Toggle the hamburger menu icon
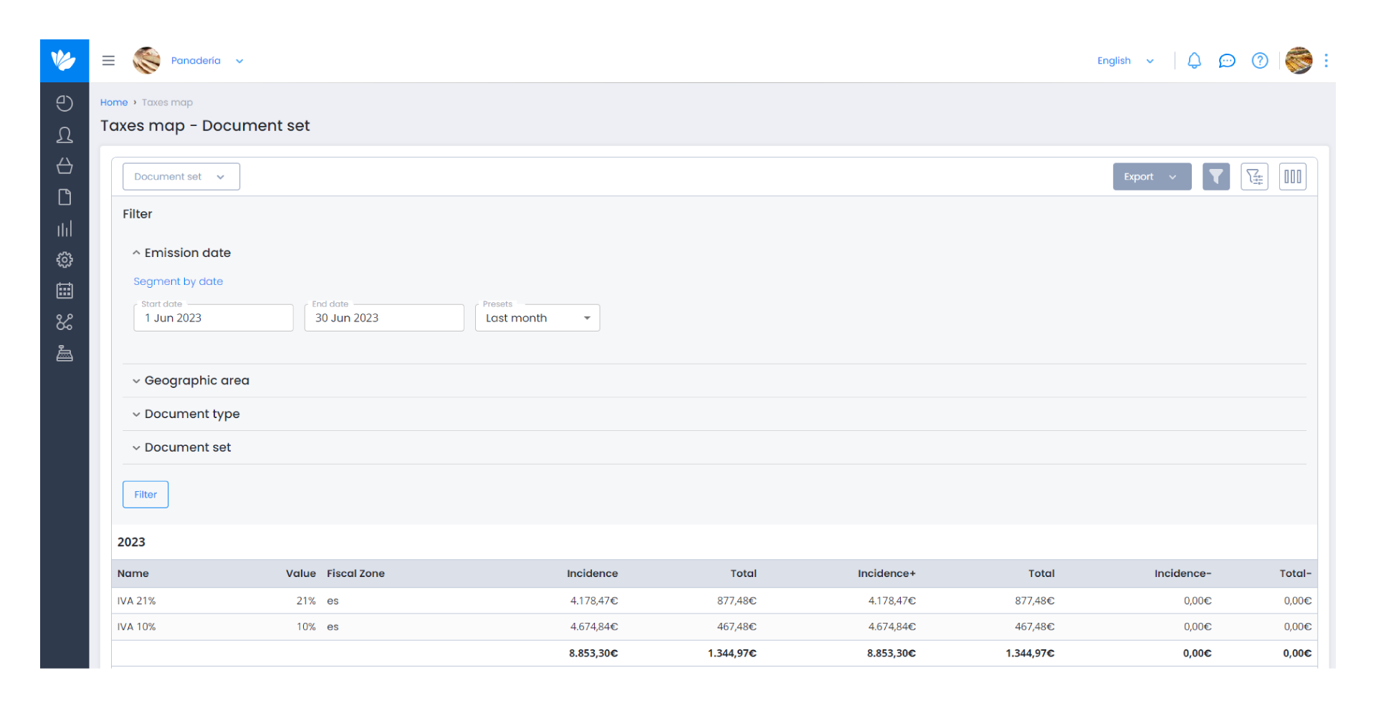 108,61
